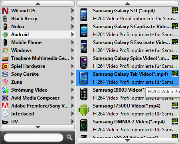Click the CUDA badge on Galaxy Spica row
180x144 pixels.
[x=175, y=58]
